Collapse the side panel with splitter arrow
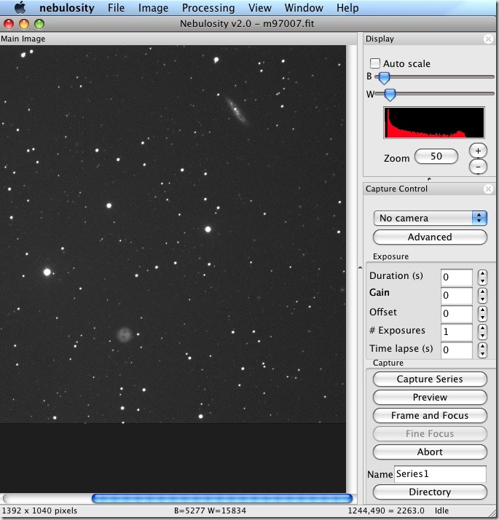The width and height of the screenshot is (499, 520). 361,267
